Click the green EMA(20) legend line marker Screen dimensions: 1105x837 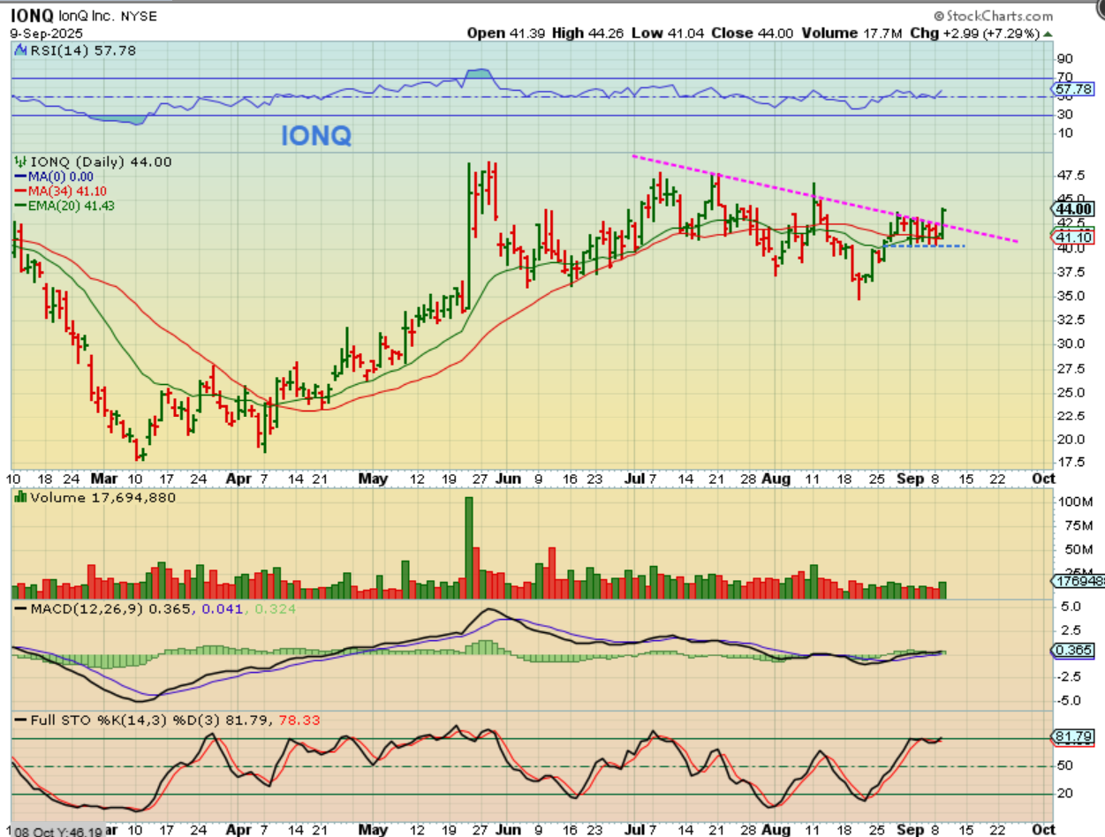[21, 206]
